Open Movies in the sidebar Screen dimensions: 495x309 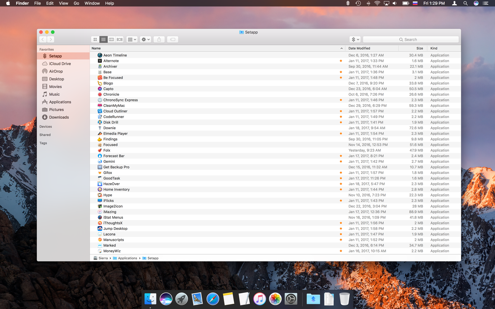[x=63, y=87]
